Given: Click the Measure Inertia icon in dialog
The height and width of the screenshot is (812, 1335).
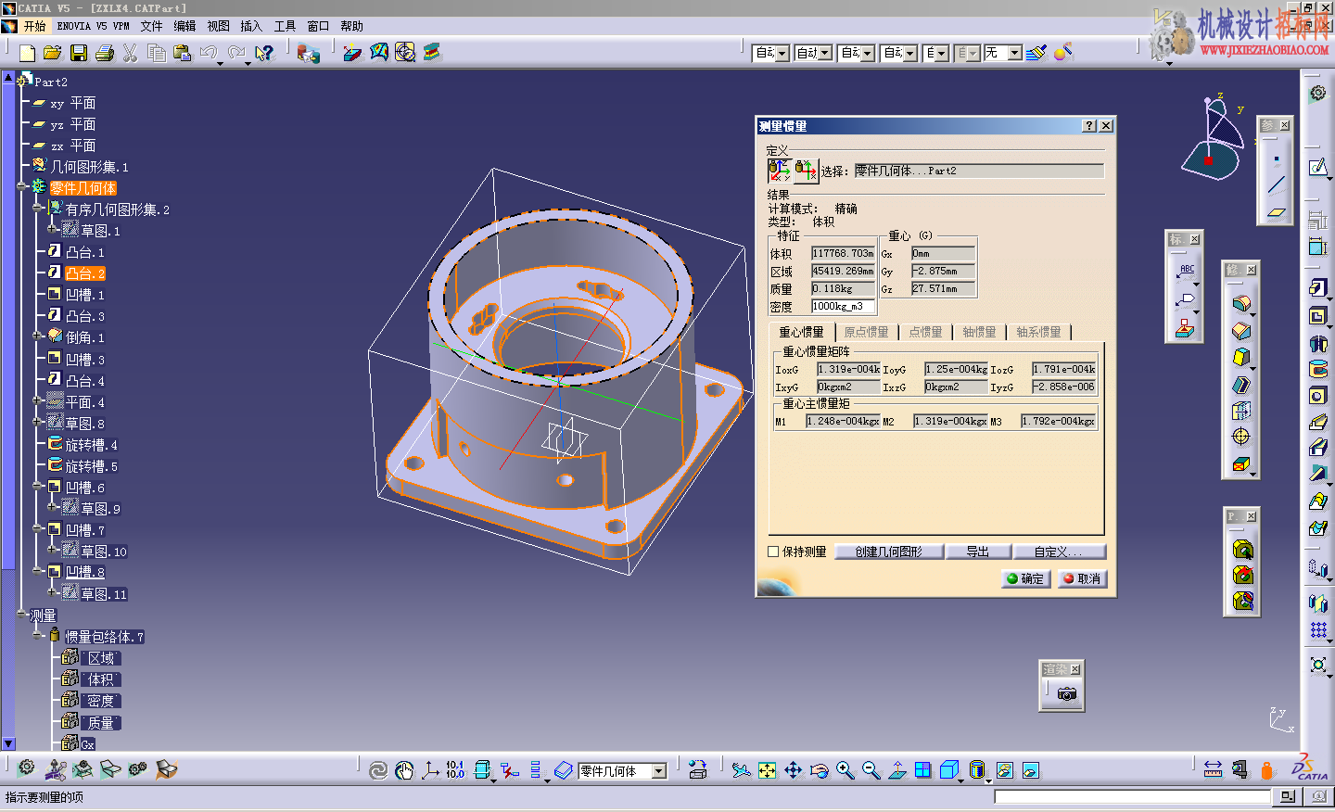Looking at the screenshot, I should (x=780, y=171).
